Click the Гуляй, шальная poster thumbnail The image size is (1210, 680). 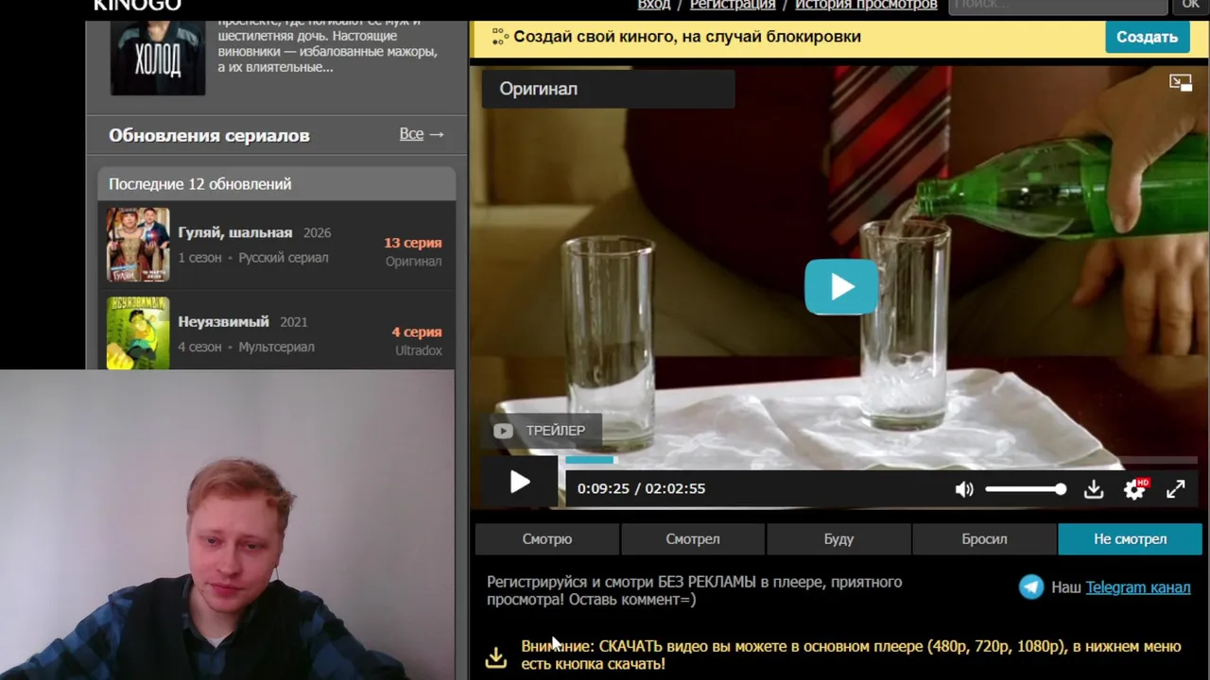pyautogui.click(x=138, y=245)
